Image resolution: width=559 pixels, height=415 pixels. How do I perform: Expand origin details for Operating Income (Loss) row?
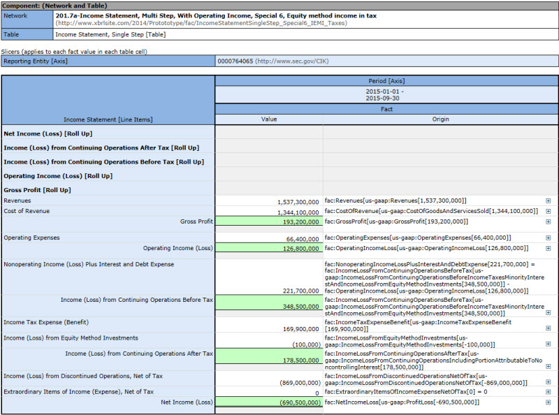pyautogui.click(x=549, y=248)
